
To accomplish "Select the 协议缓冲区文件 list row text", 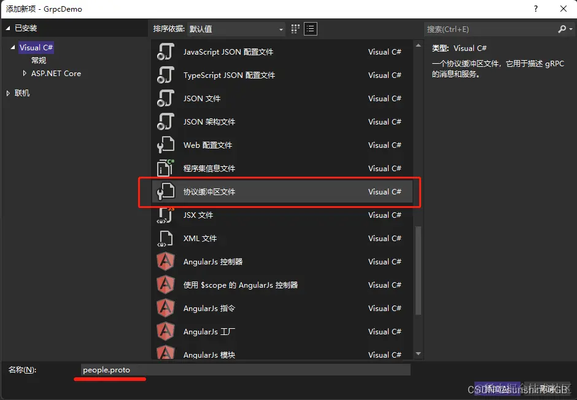I will coord(209,191).
